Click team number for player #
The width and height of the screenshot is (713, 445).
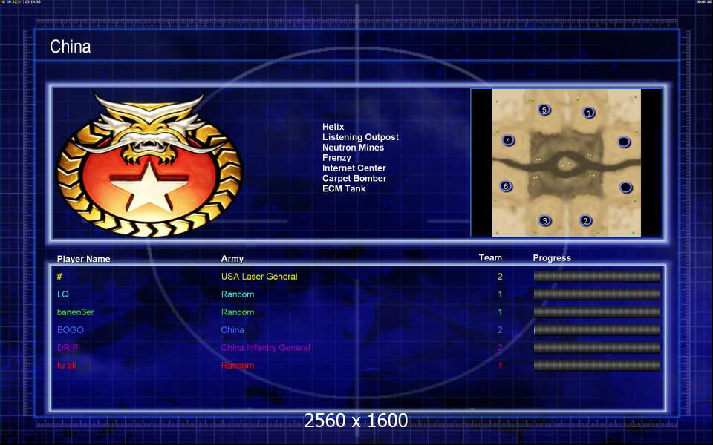click(500, 277)
